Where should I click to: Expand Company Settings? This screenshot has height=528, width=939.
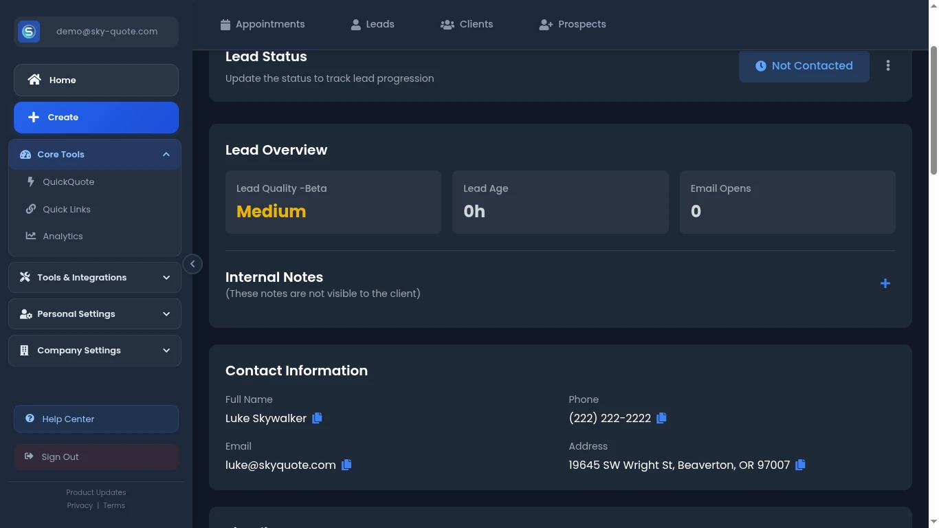point(94,350)
